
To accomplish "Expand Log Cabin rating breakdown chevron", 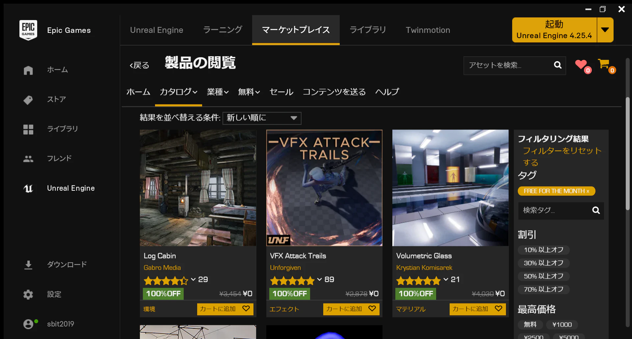I will click(193, 280).
